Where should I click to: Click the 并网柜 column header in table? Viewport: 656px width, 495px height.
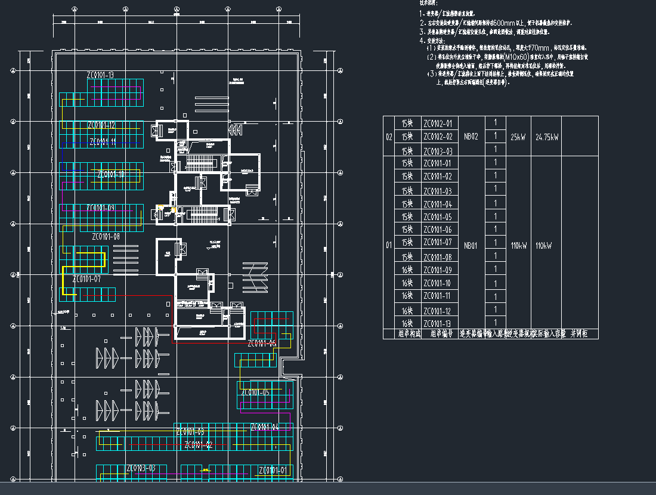[x=580, y=334]
